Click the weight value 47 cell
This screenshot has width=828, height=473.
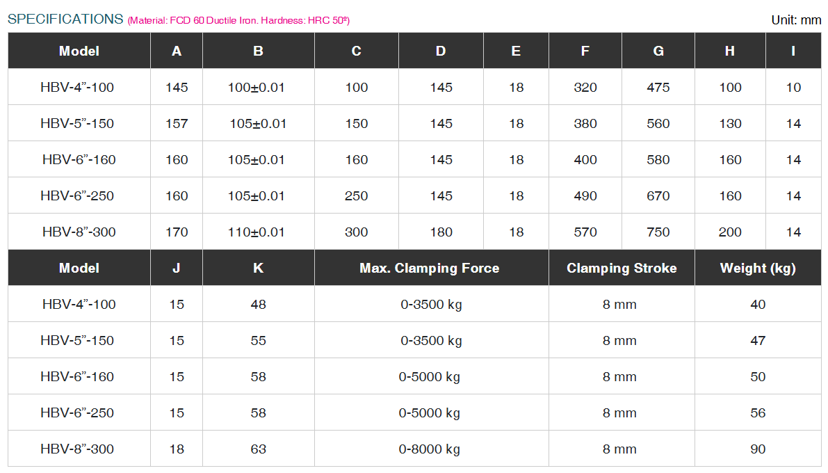pyautogui.click(x=757, y=341)
